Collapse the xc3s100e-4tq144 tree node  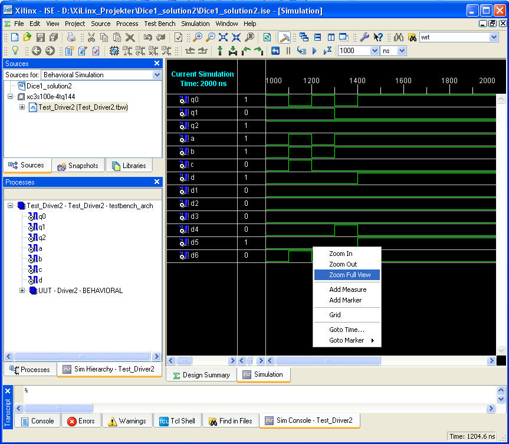coord(11,96)
